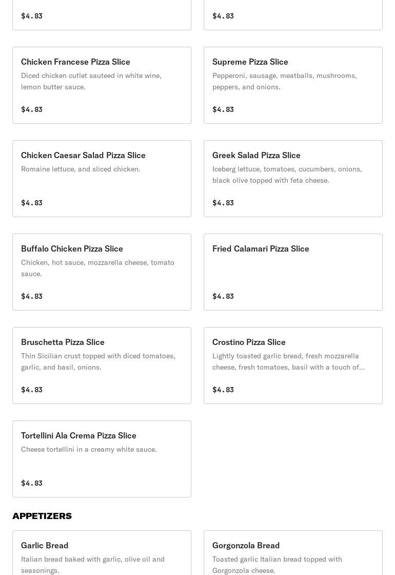Image resolution: width=395 pixels, height=575 pixels.
Task: Add Bruschetta Pizza Slice to order
Action: pos(102,366)
